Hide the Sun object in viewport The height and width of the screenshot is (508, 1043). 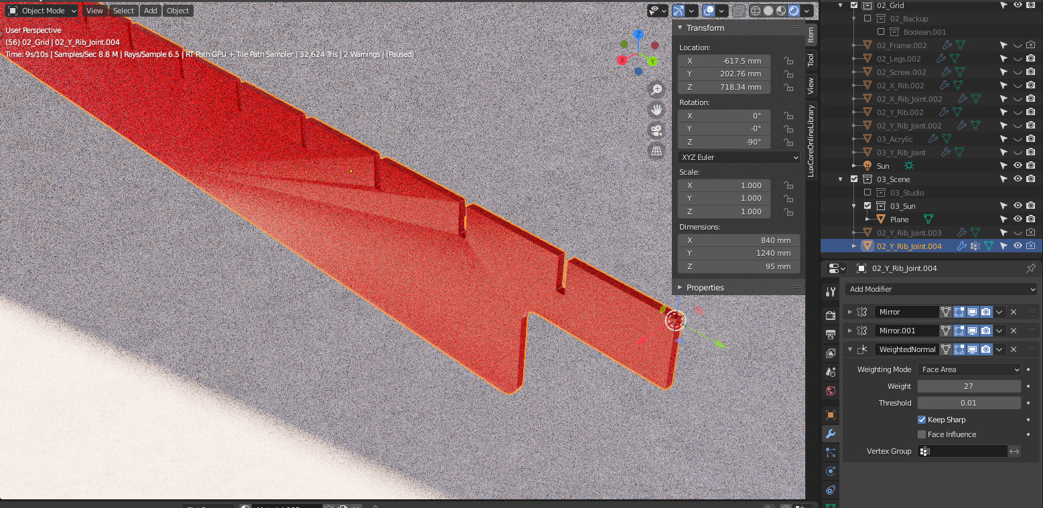(x=1018, y=166)
